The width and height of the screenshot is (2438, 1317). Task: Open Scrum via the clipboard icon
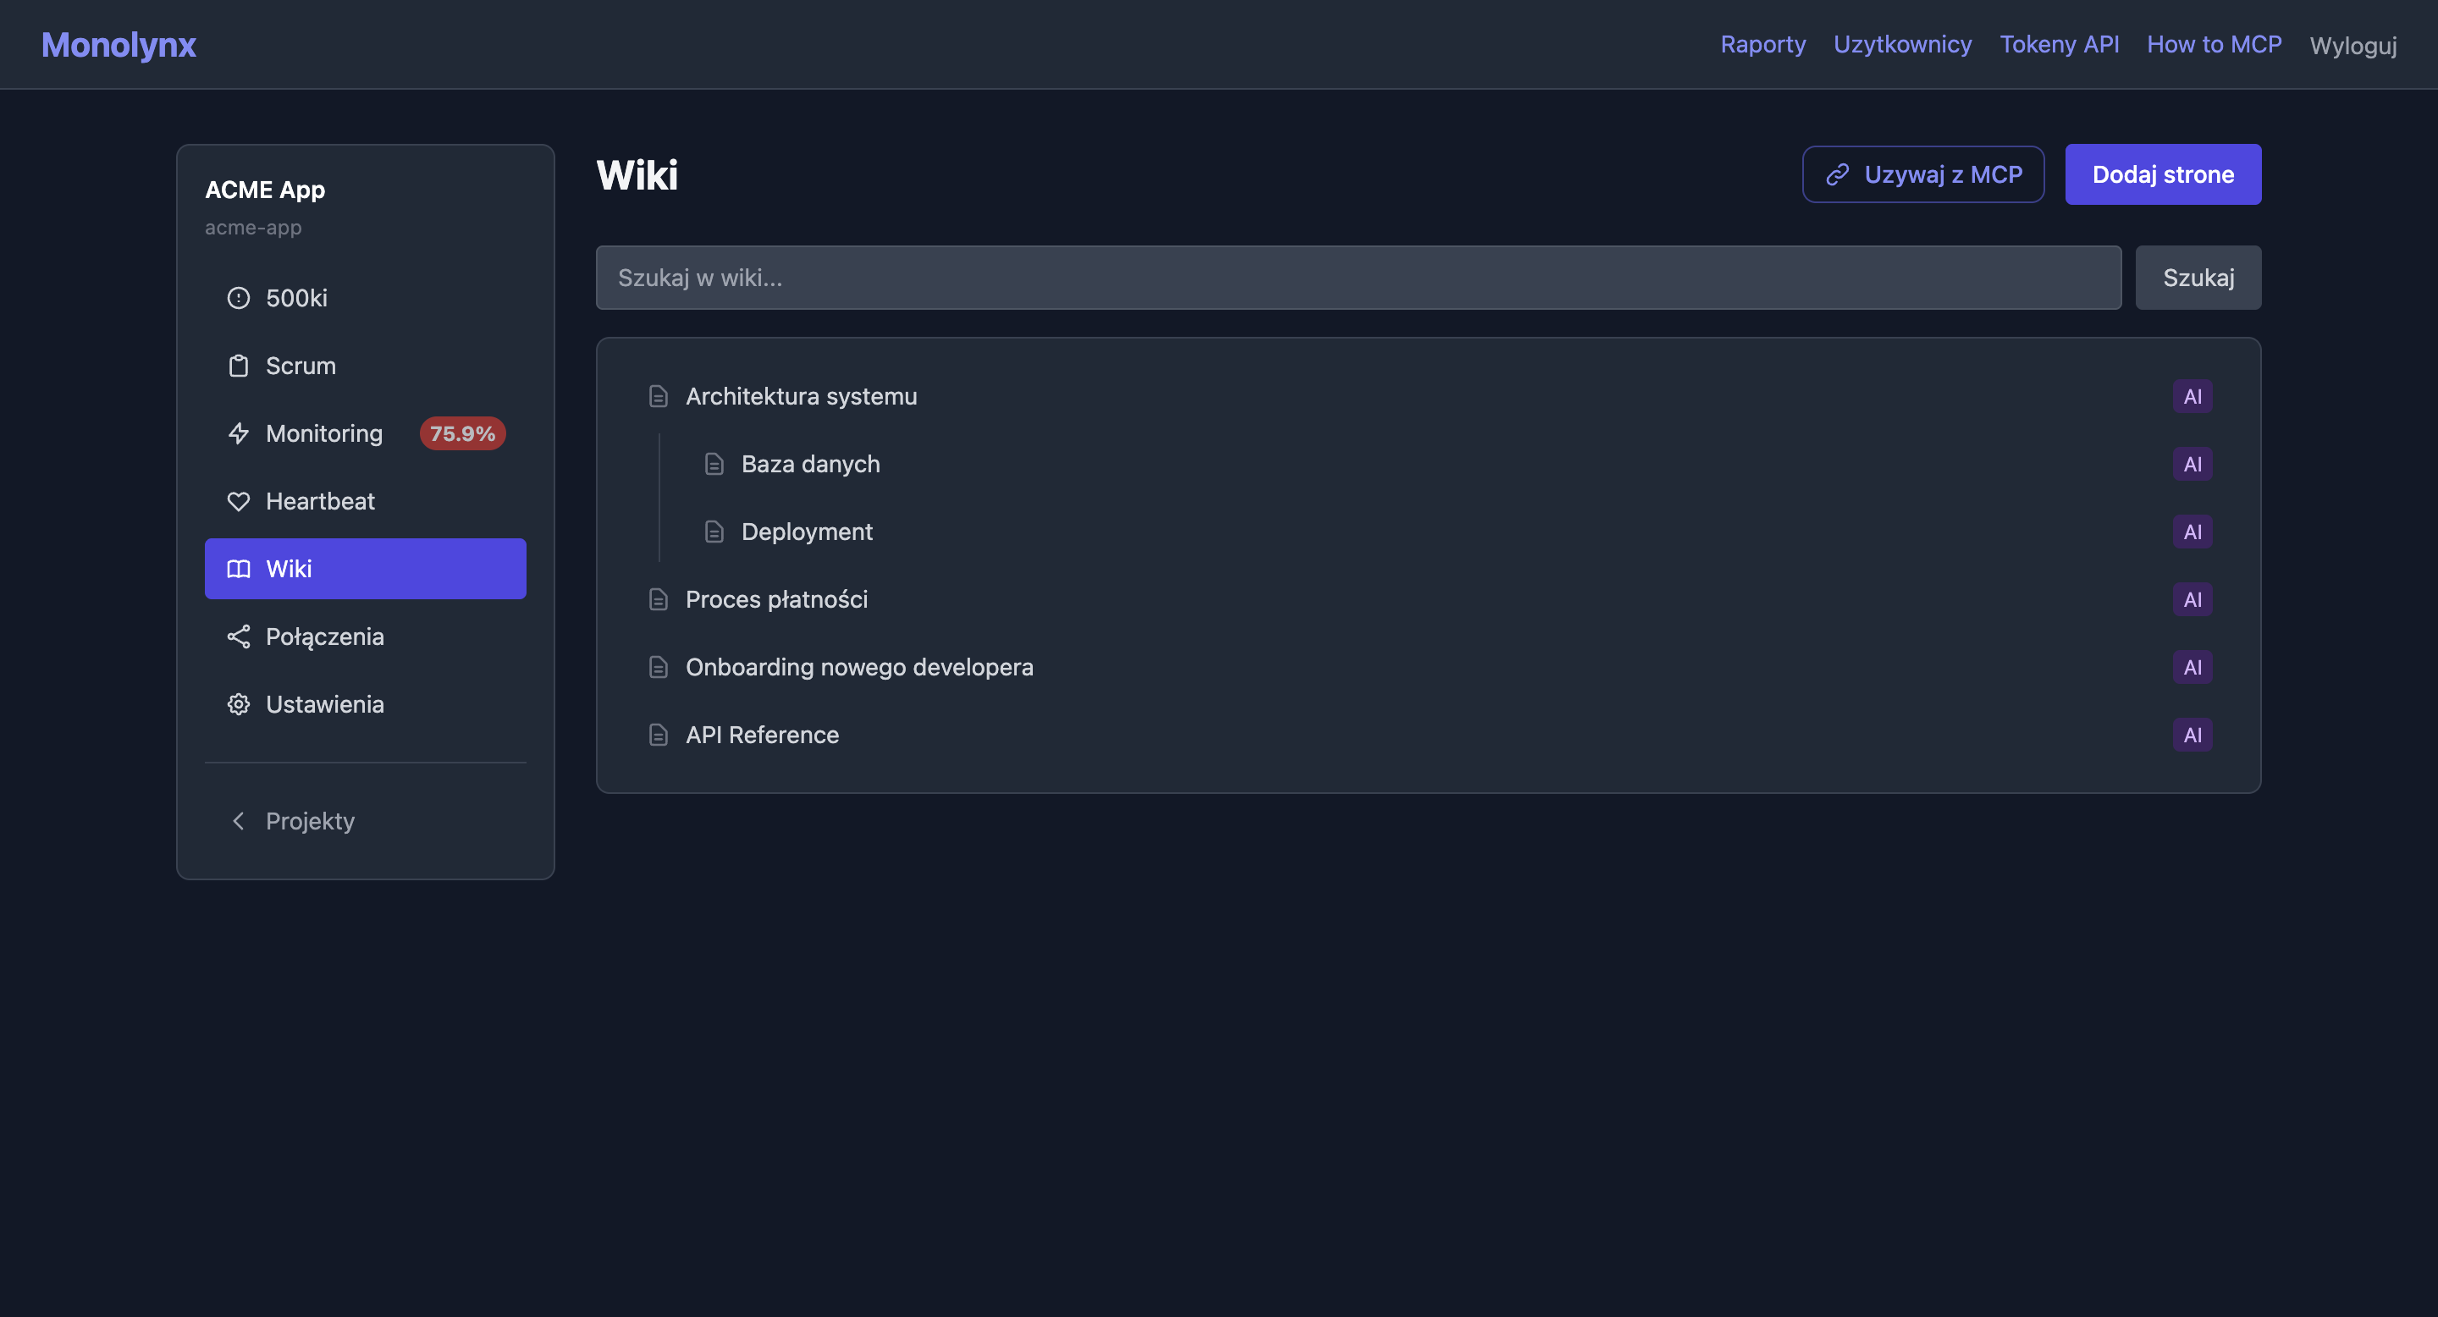click(x=239, y=365)
